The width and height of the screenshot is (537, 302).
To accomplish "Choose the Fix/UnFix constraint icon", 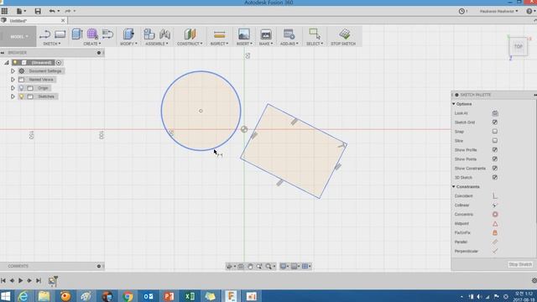I will [x=495, y=232].
